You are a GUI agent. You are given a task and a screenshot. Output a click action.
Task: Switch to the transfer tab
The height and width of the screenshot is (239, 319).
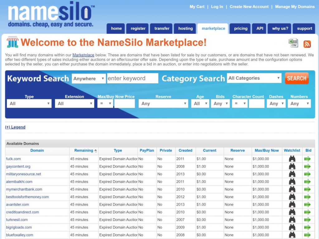[x=162, y=28]
